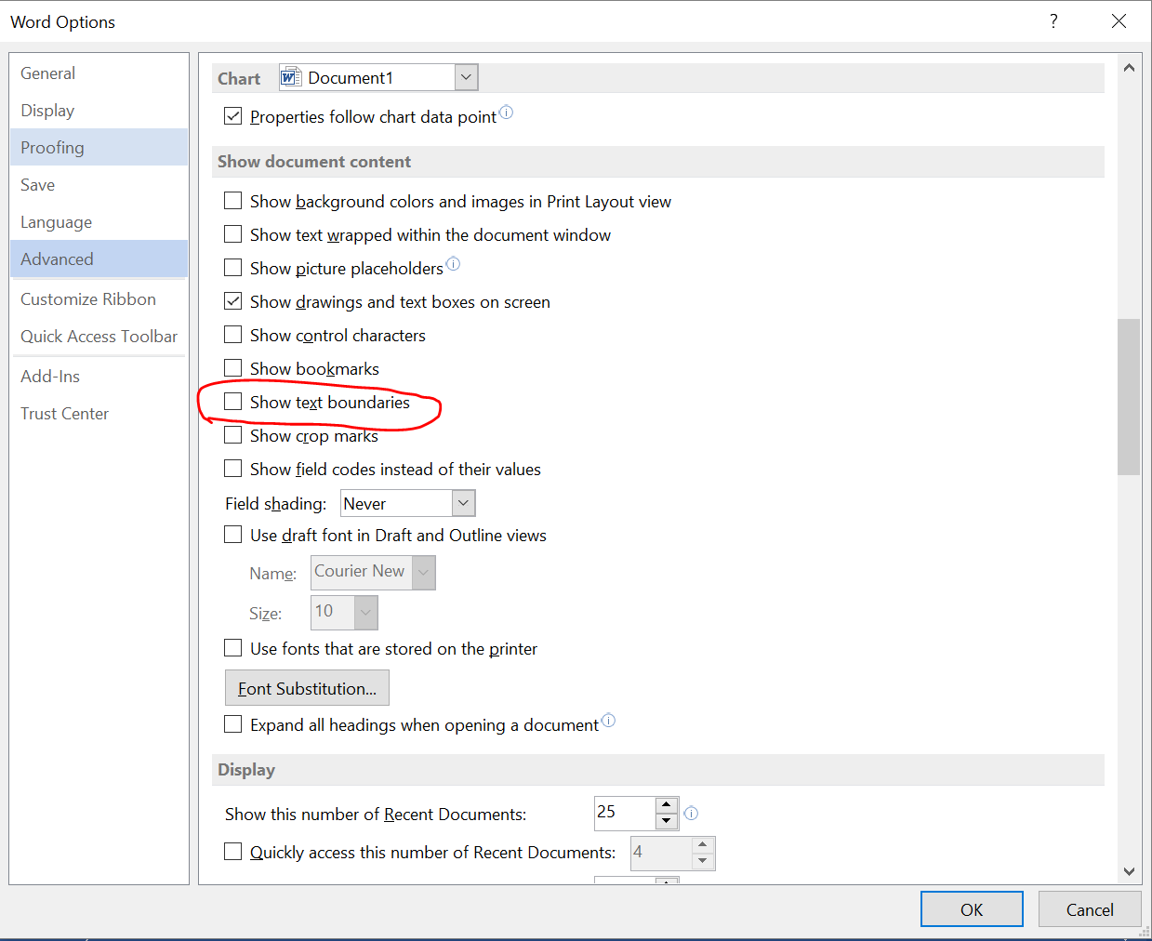Click the Recent Documents number field showing 25

coord(625,813)
